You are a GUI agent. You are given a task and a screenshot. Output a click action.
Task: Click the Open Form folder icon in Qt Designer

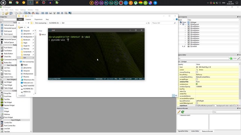[x=7, y=13]
